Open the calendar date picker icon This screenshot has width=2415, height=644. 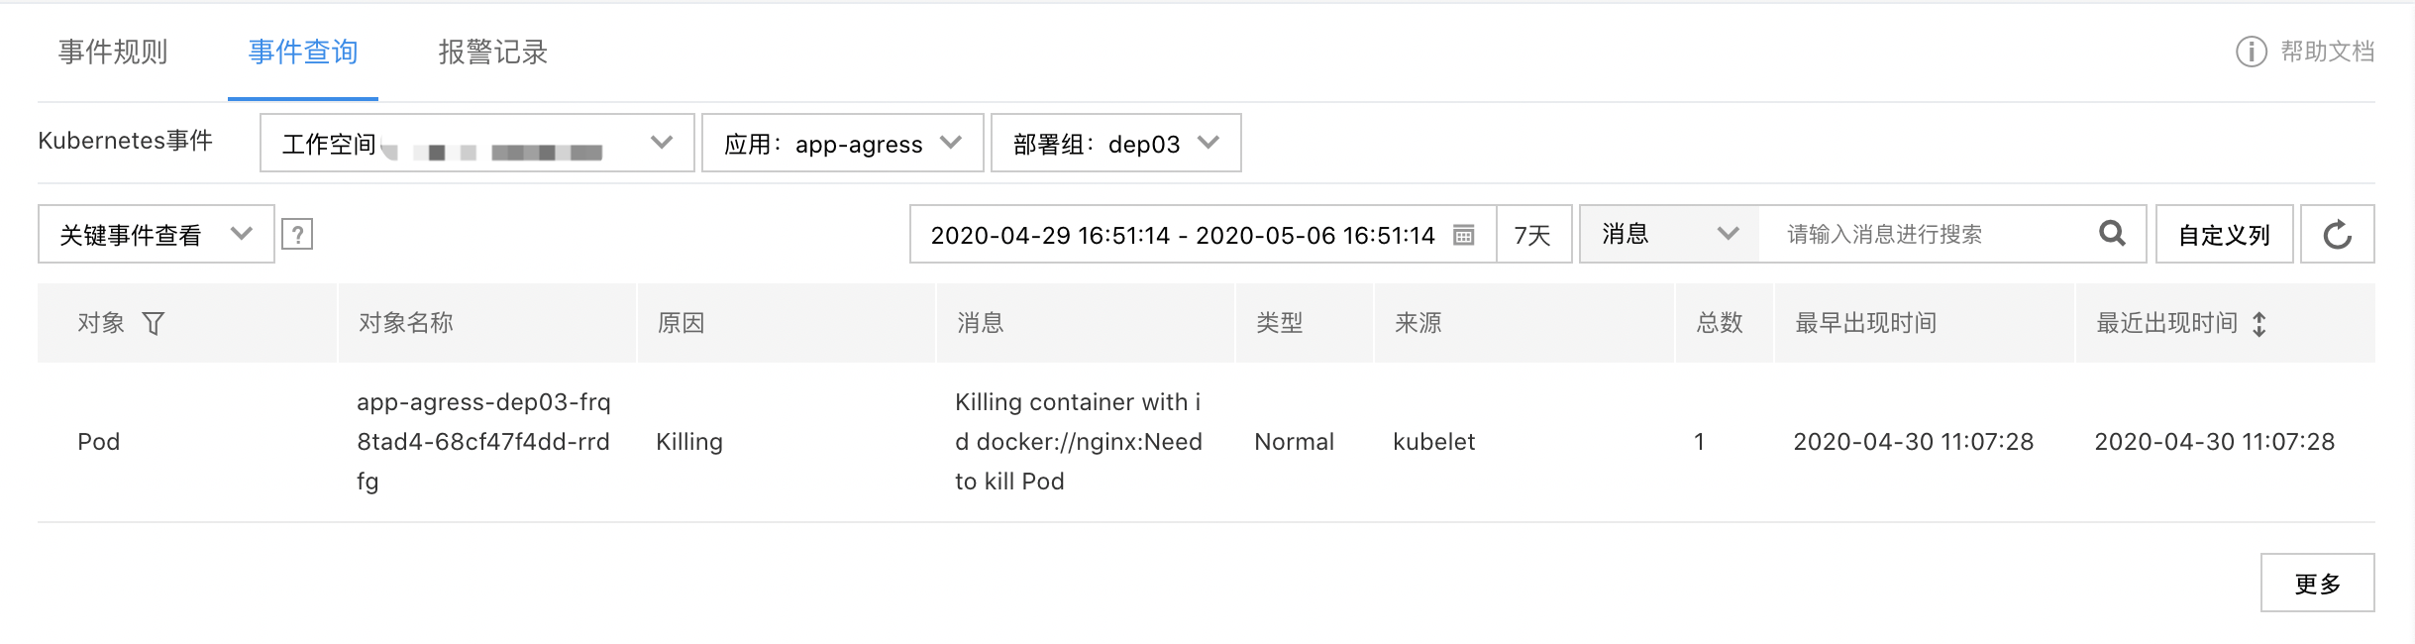click(x=1463, y=235)
